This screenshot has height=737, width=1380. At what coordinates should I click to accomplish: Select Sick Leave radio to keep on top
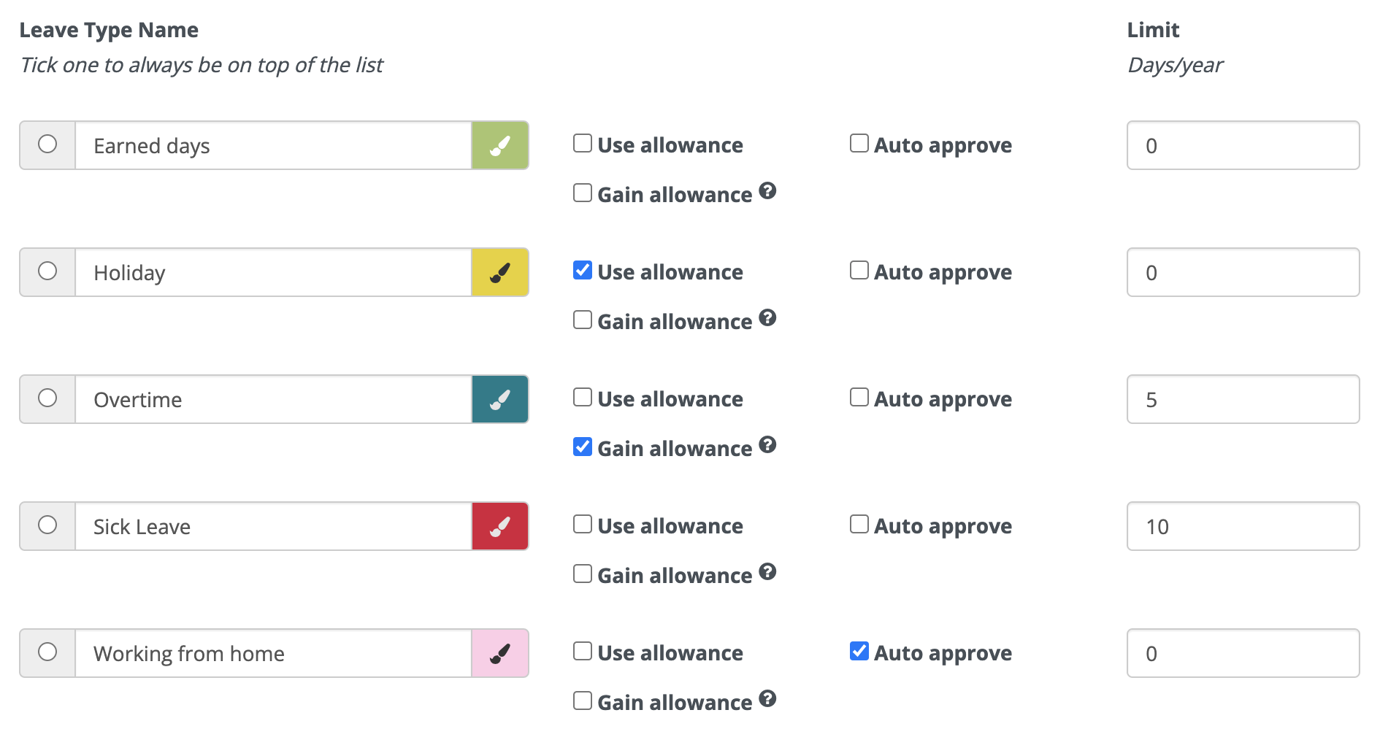(x=47, y=525)
